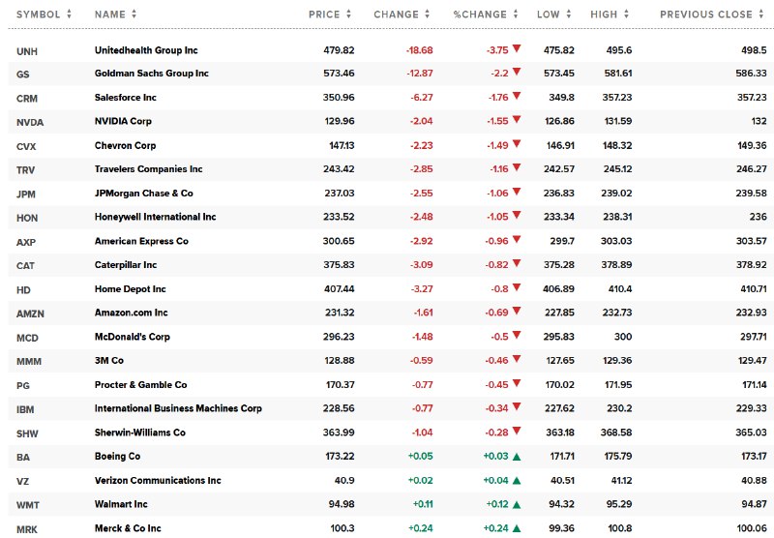Open NVIDIA Corp company link
The height and width of the screenshot is (538, 774).
[123, 121]
